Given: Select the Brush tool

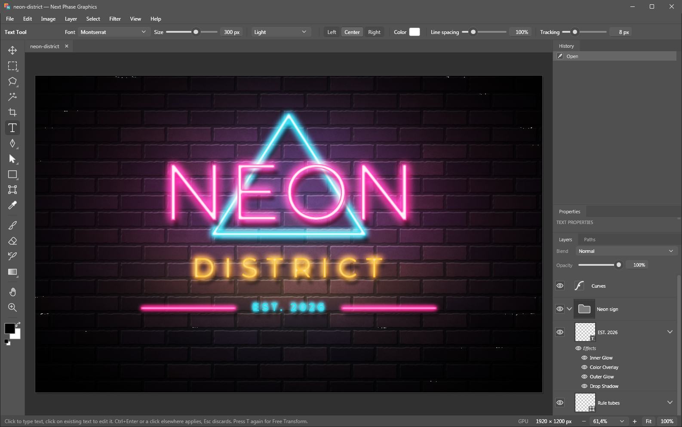Looking at the screenshot, I should pyautogui.click(x=12, y=225).
